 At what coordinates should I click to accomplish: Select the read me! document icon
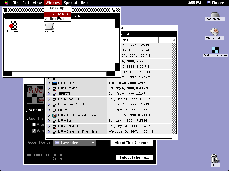point(49,26)
